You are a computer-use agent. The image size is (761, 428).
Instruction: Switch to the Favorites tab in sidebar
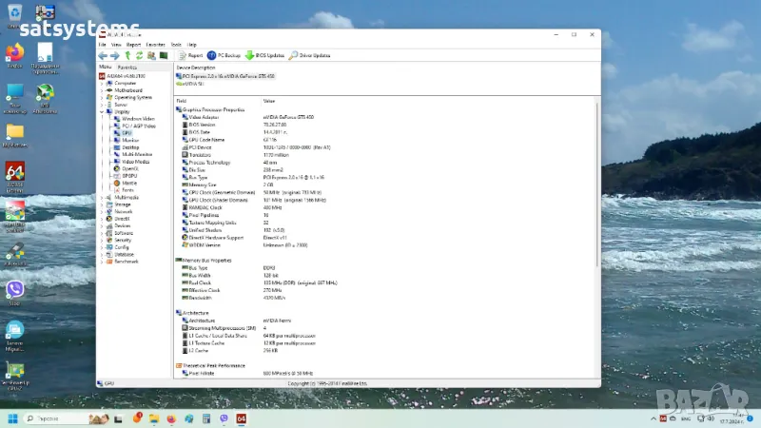pos(127,68)
